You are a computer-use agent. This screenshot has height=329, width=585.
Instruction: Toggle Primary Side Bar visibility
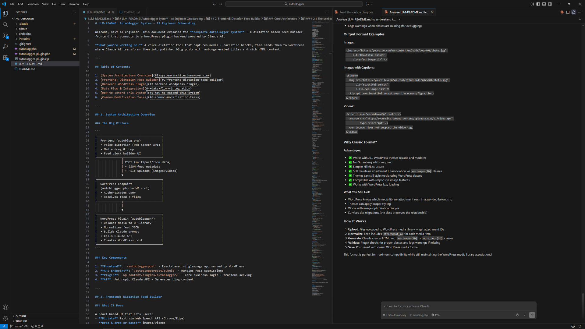pos(538,4)
